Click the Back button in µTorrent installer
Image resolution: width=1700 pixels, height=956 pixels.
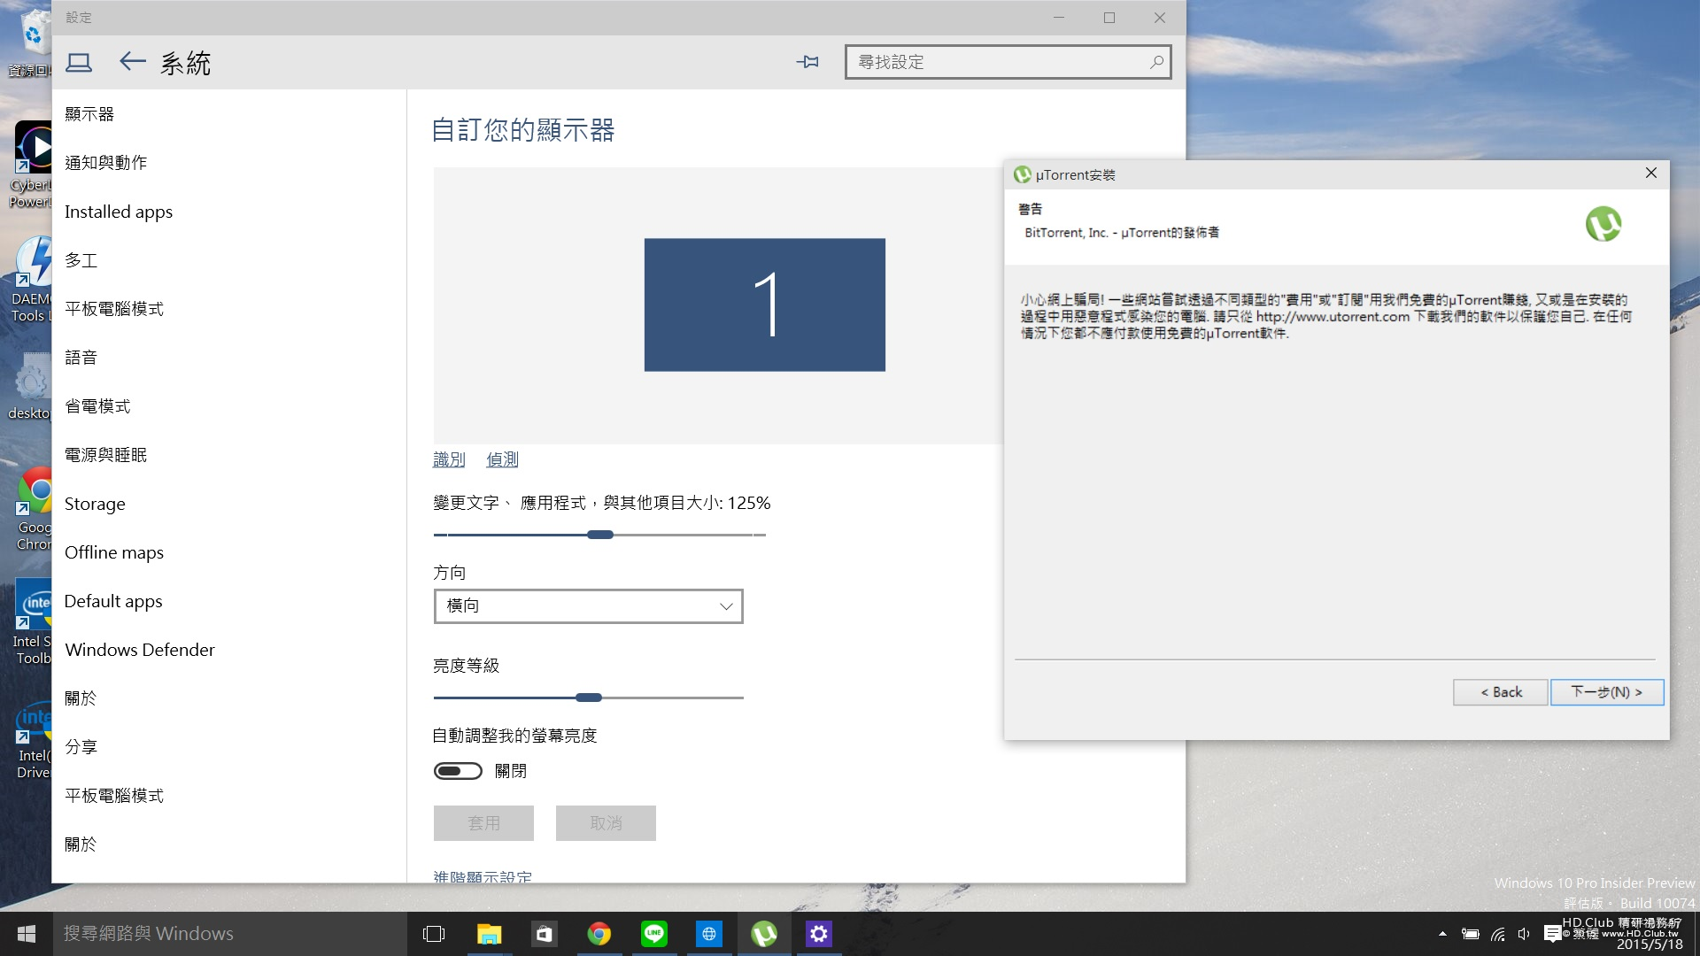(x=1501, y=692)
